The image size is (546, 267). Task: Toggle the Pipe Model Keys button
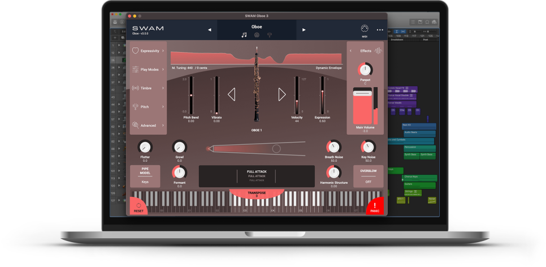(x=145, y=176)
